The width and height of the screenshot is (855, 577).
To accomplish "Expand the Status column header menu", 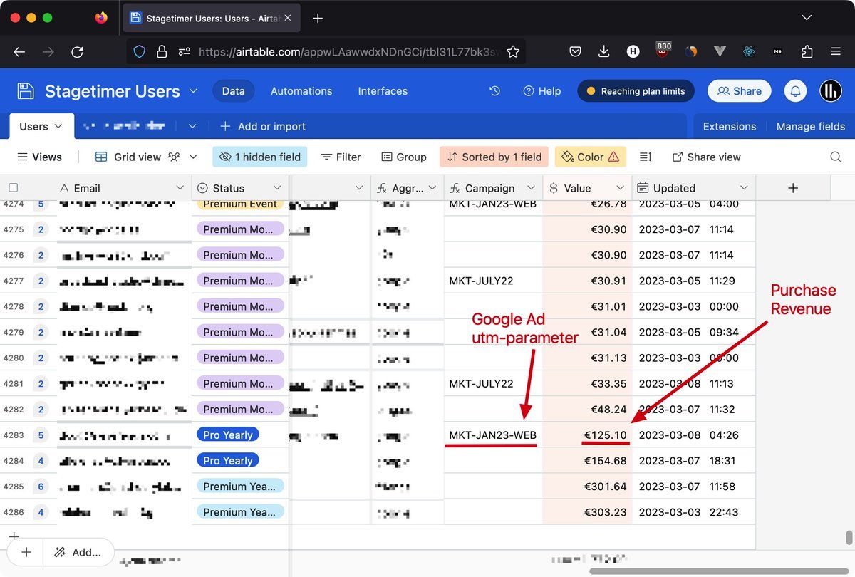I will click(276, 188).
